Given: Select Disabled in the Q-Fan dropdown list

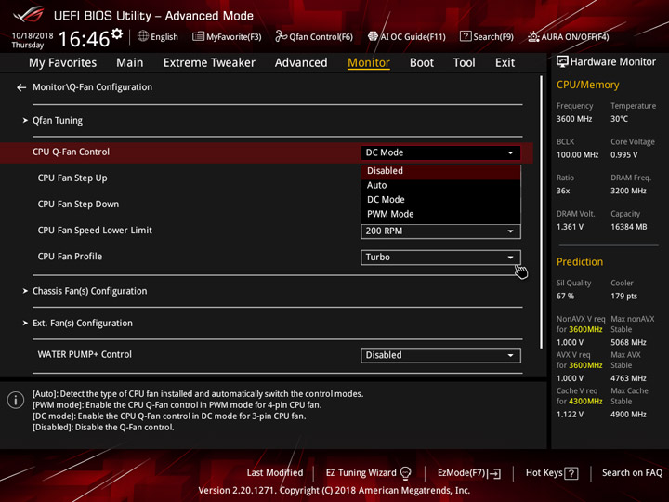Looking at the screenshot, I should coord(440,171).
